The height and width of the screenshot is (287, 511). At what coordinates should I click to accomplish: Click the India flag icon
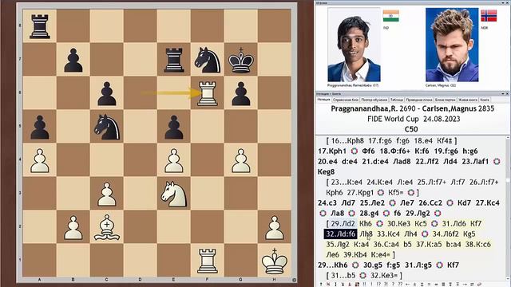tap(390, 16)
